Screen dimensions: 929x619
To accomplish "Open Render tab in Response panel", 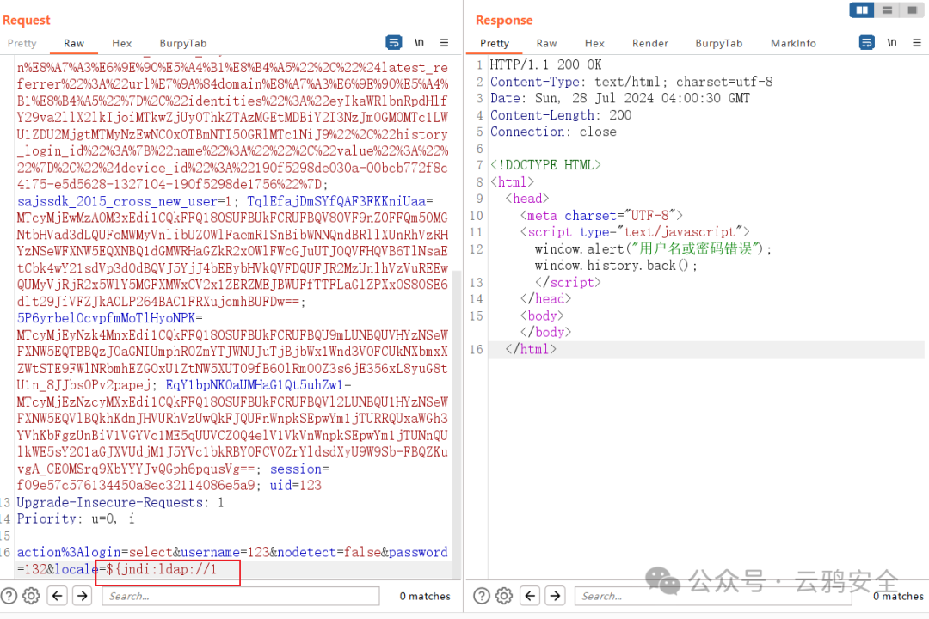I will pyautogui.click(x=650, y=43).
